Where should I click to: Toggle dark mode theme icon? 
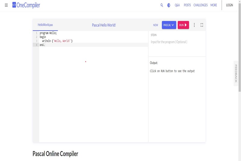tap(169, 5)
